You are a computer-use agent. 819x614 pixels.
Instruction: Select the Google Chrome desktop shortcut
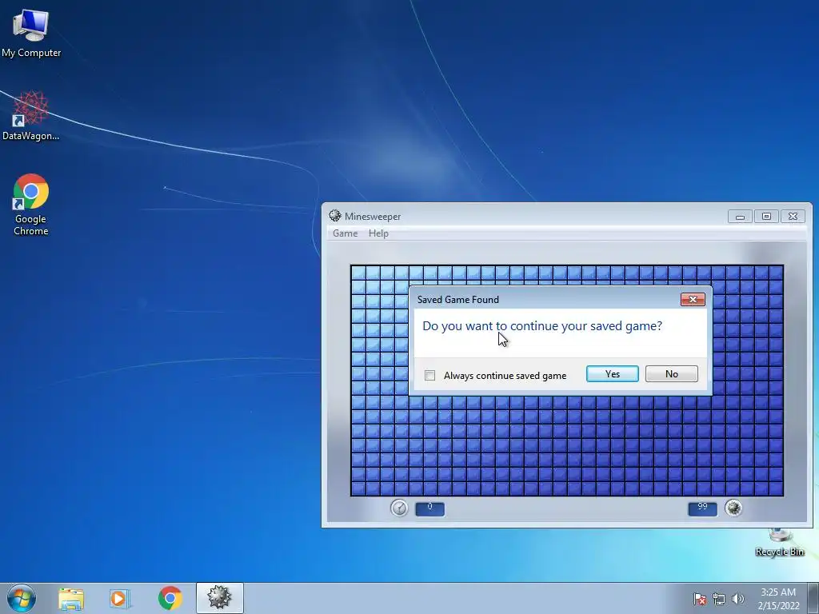click(31, 204)
